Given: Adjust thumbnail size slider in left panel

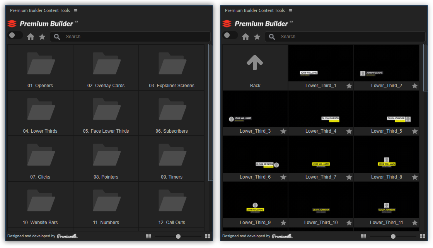Looking at the screenshot, I should tap(178, 236).
